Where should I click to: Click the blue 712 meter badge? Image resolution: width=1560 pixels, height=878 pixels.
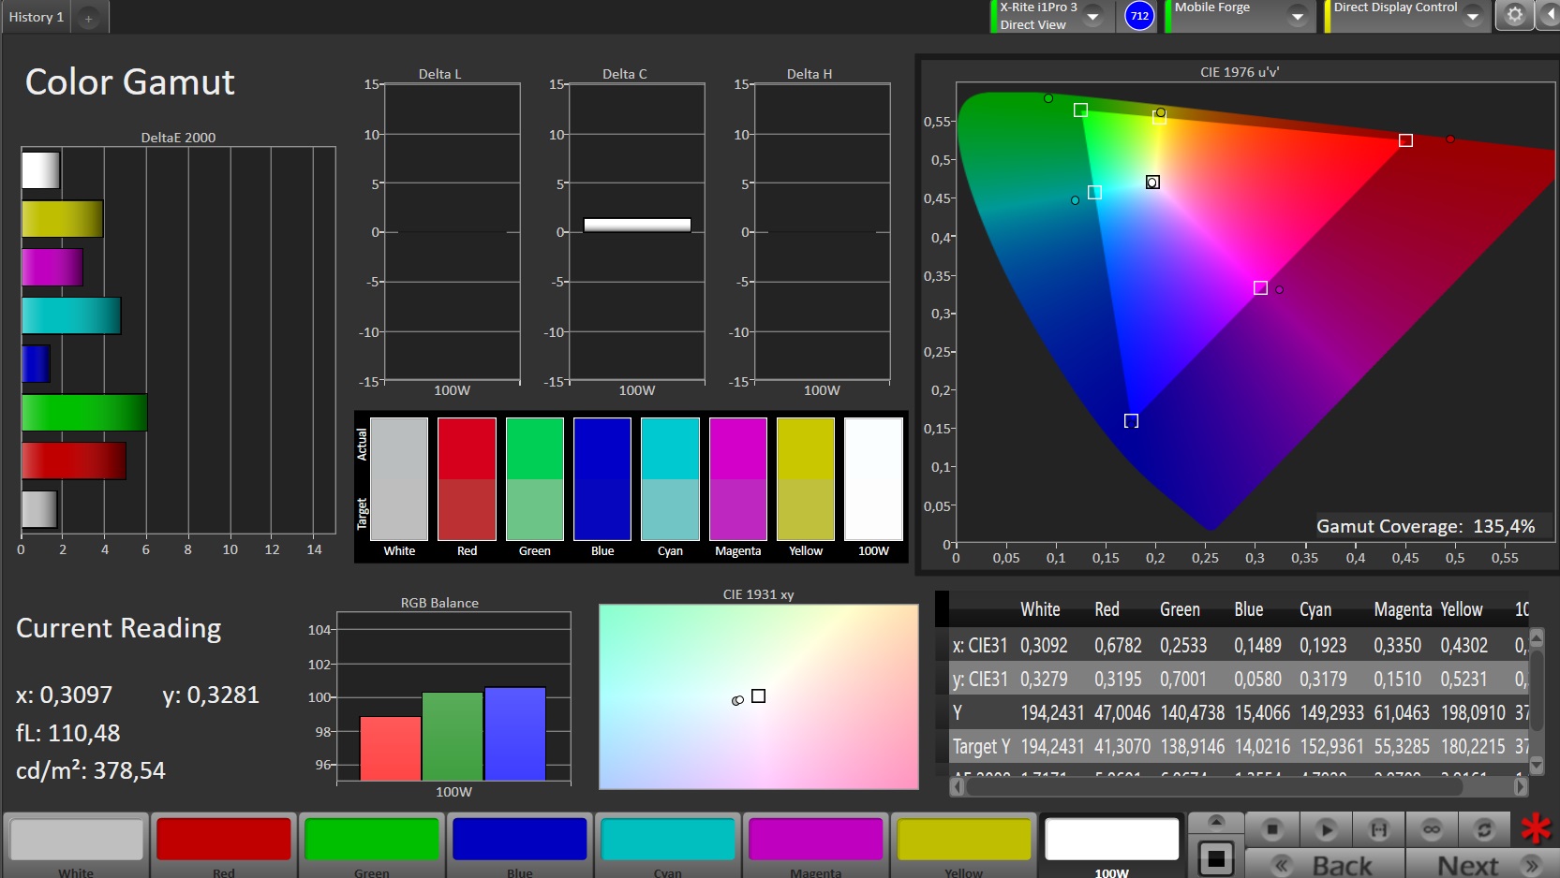1139,16
